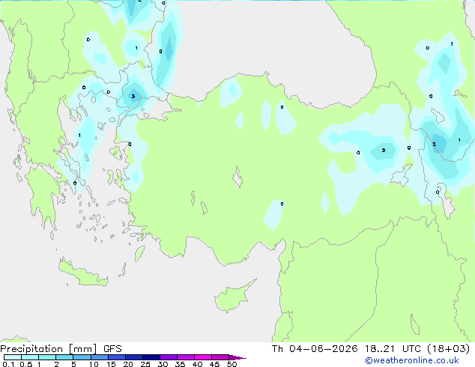Click the 30 legend scale label
This screenshot has width=475, height=367.
[163, 364]
